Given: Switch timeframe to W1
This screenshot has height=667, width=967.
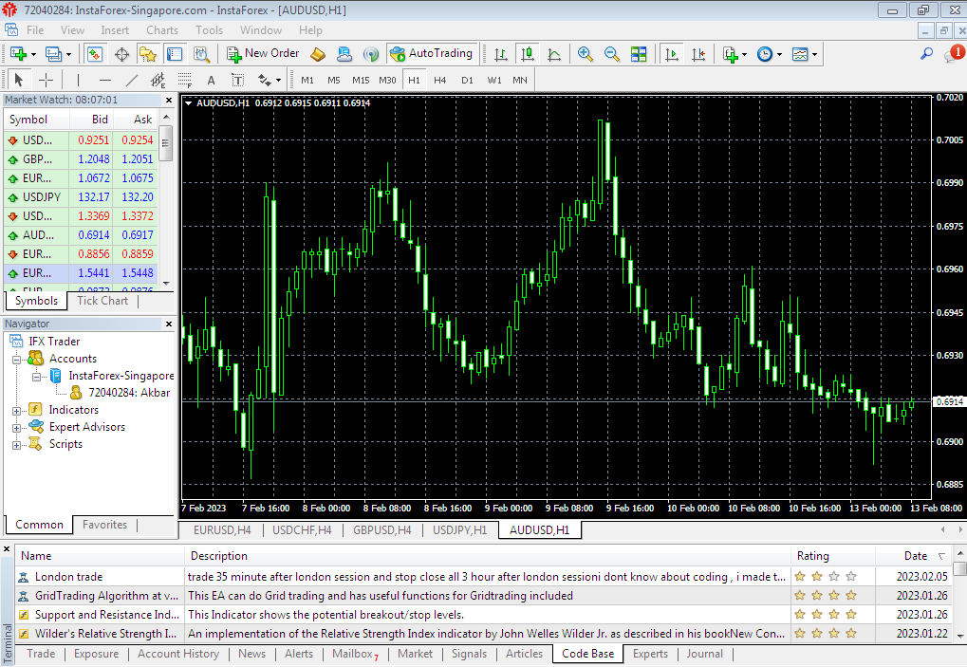Looking at the screenshot, I should tap(494, 80).
